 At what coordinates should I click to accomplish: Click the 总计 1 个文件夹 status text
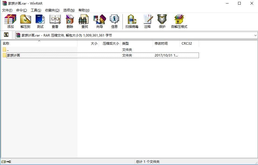pos(148,162)
